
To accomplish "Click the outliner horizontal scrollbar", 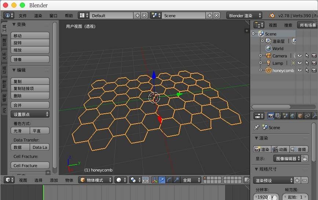I will coord(271,107).
